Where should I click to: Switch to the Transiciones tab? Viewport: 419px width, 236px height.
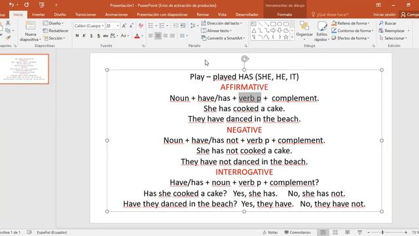86,14
